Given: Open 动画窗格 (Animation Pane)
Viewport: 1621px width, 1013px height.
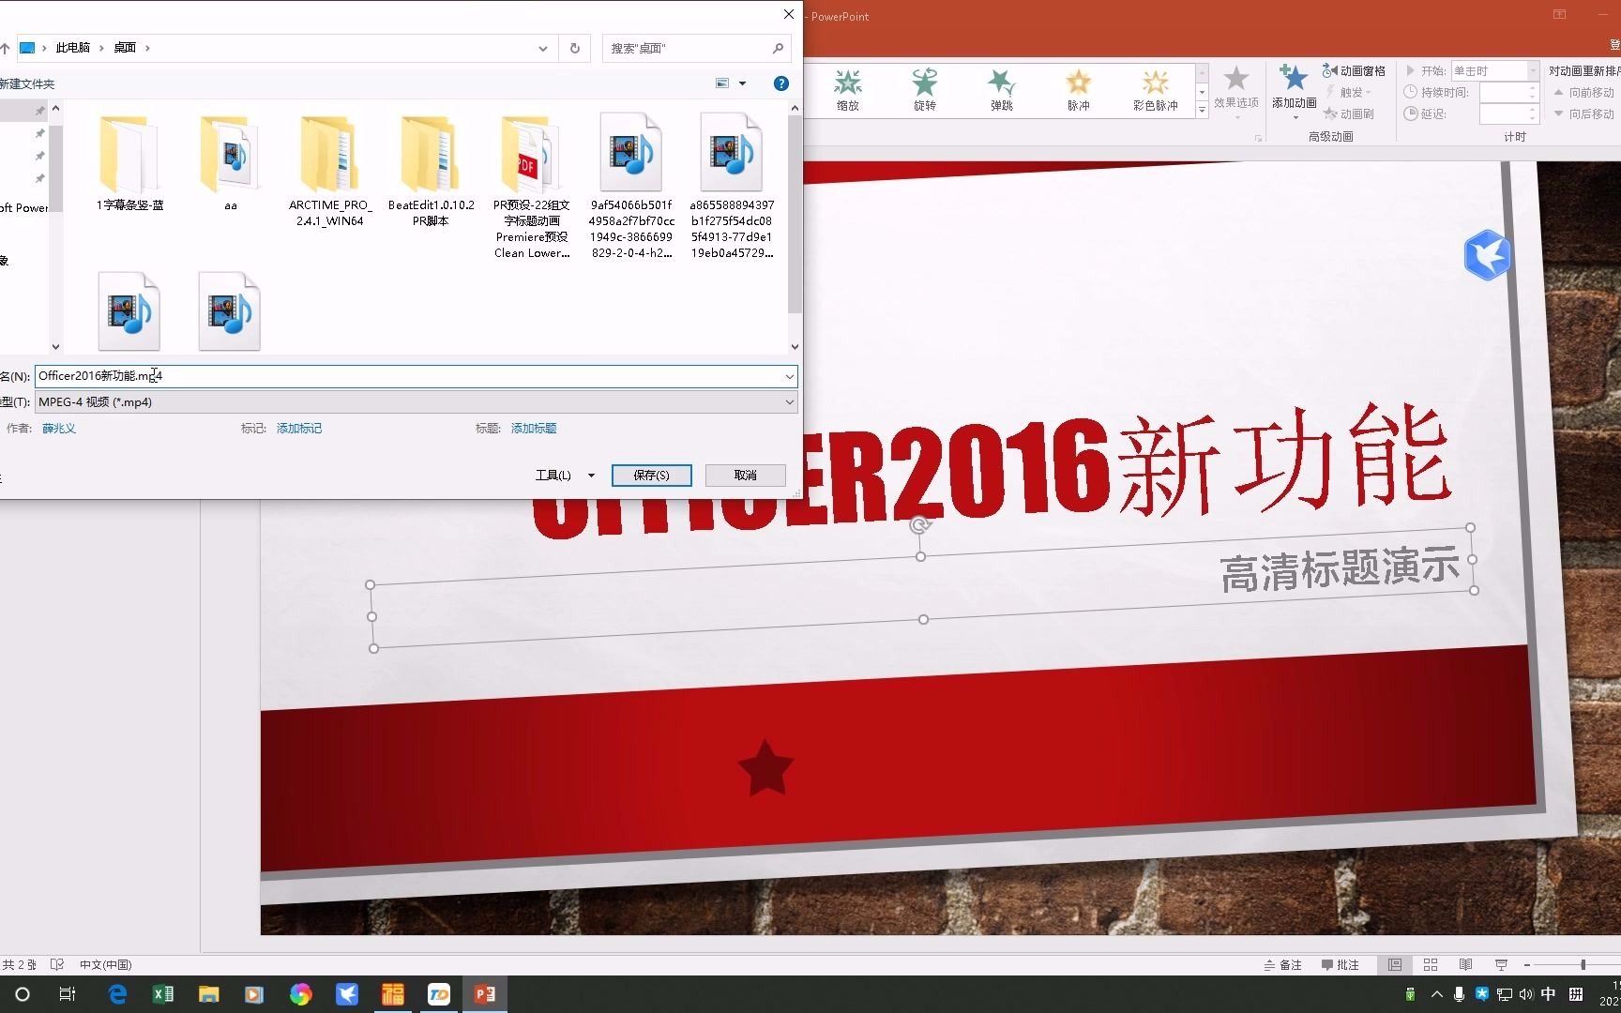Looking at the screenshot, I should 1354,71.
